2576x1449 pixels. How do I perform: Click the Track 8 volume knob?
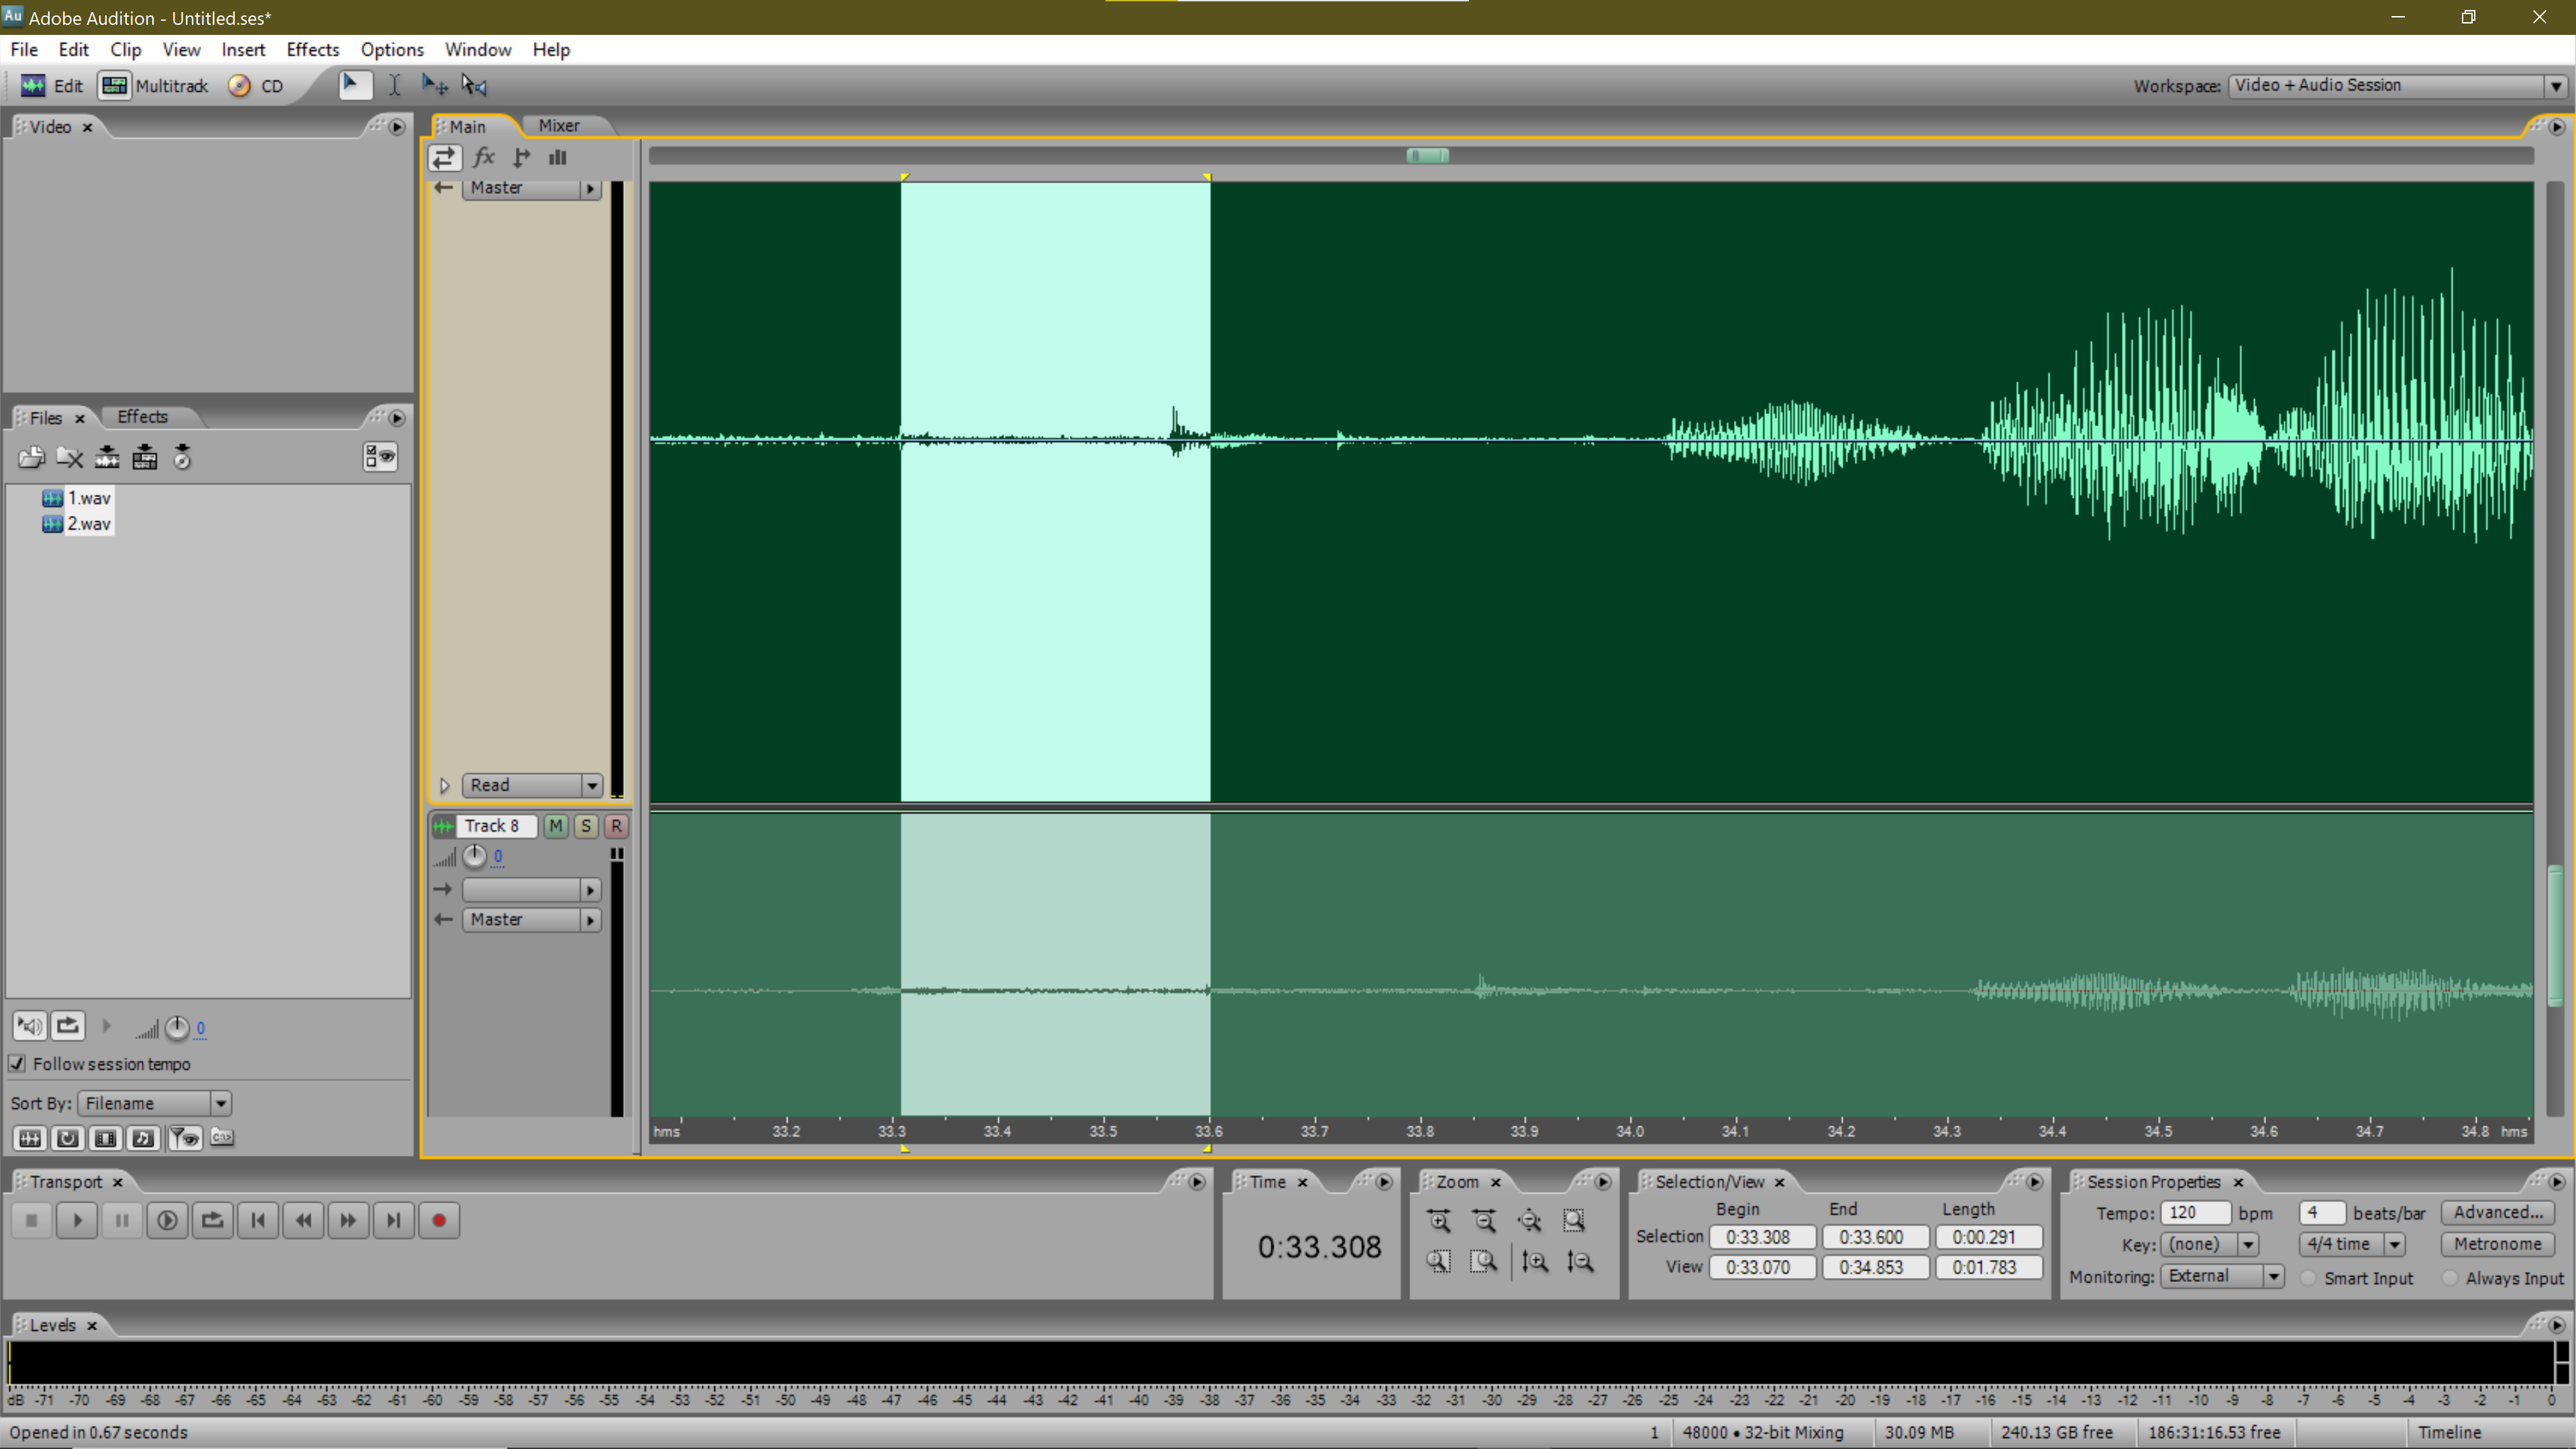[474, 856]
